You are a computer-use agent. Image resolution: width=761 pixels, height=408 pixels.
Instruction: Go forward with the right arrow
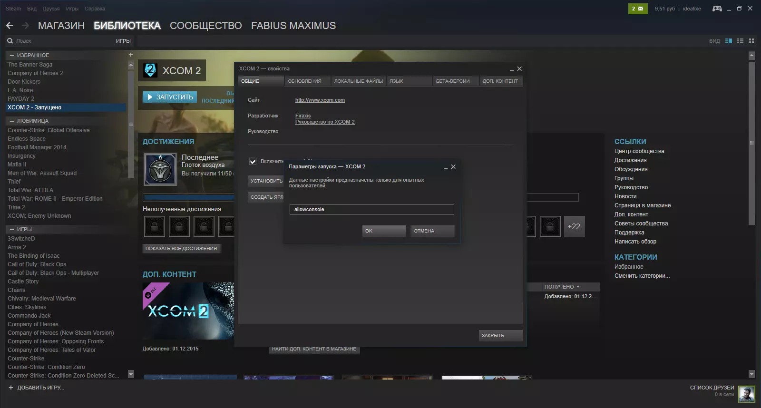pyautogui.click(x=25, y=26)
